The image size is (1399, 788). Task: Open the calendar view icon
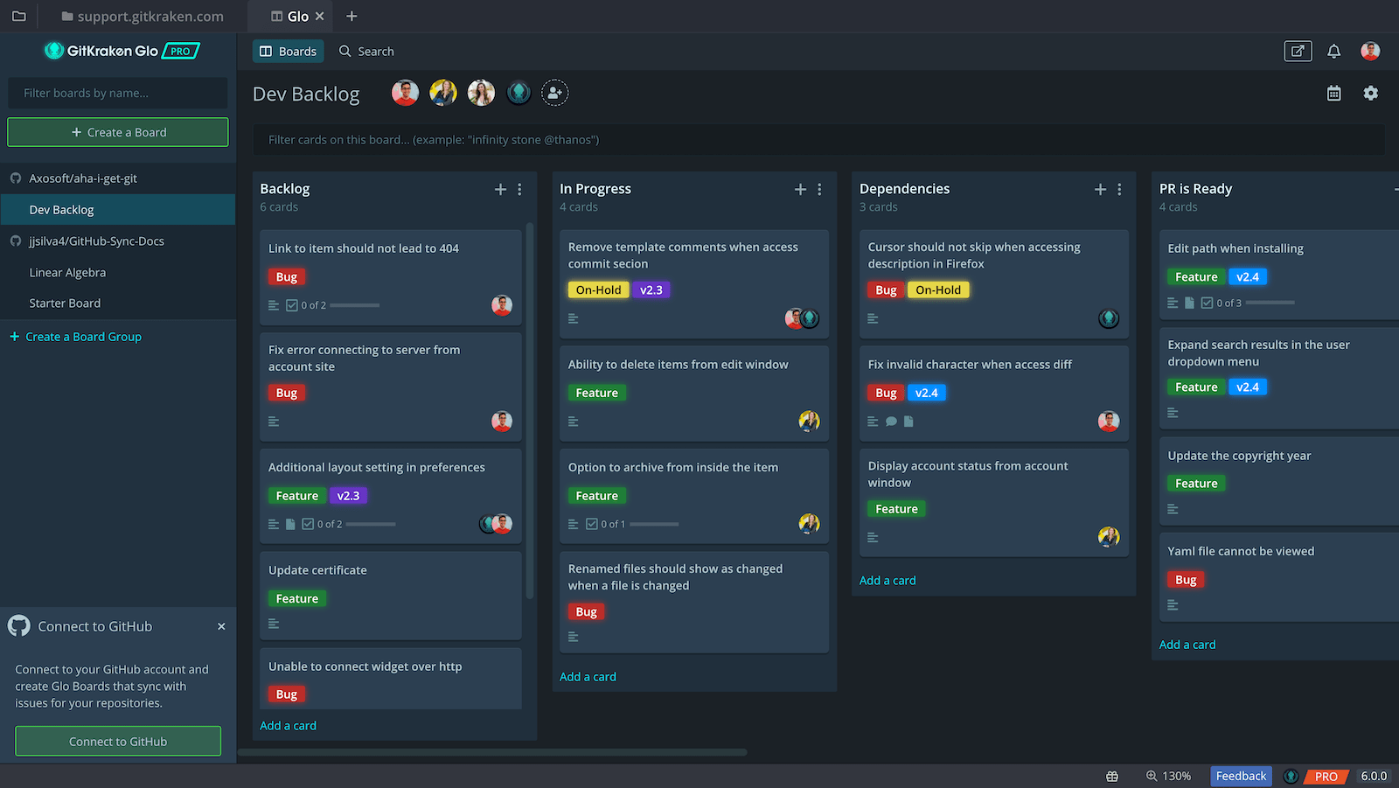(1333, 93)
